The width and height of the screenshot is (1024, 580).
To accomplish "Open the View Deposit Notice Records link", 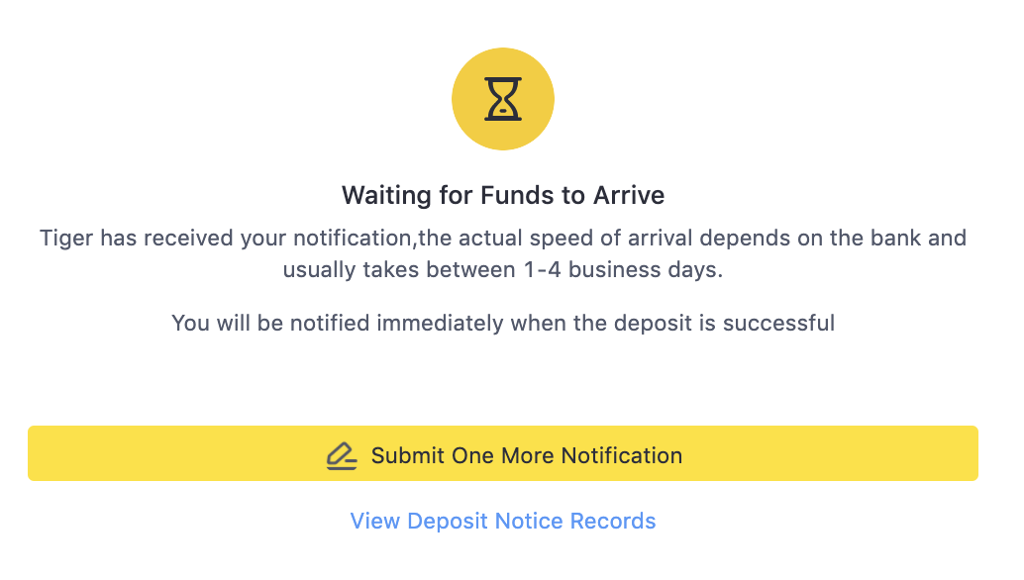I will tap(503, 521).
